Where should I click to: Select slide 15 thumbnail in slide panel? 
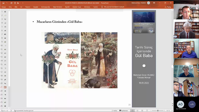pos(5,64)
